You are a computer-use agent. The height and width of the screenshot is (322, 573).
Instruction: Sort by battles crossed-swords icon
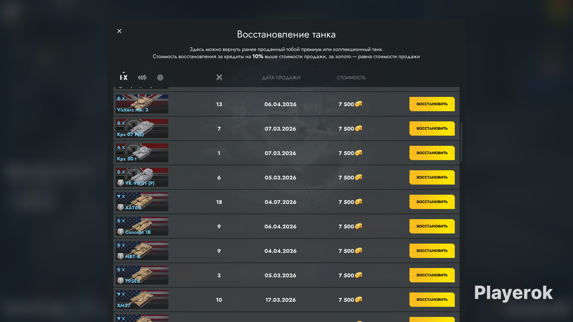(x=219, y=77)
